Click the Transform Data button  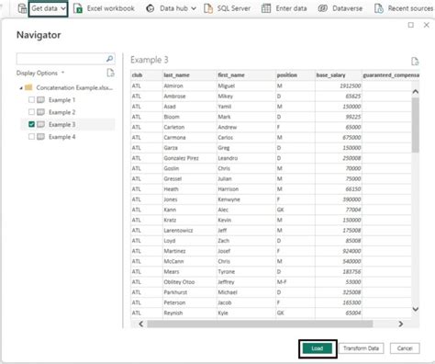coord(361,348)
